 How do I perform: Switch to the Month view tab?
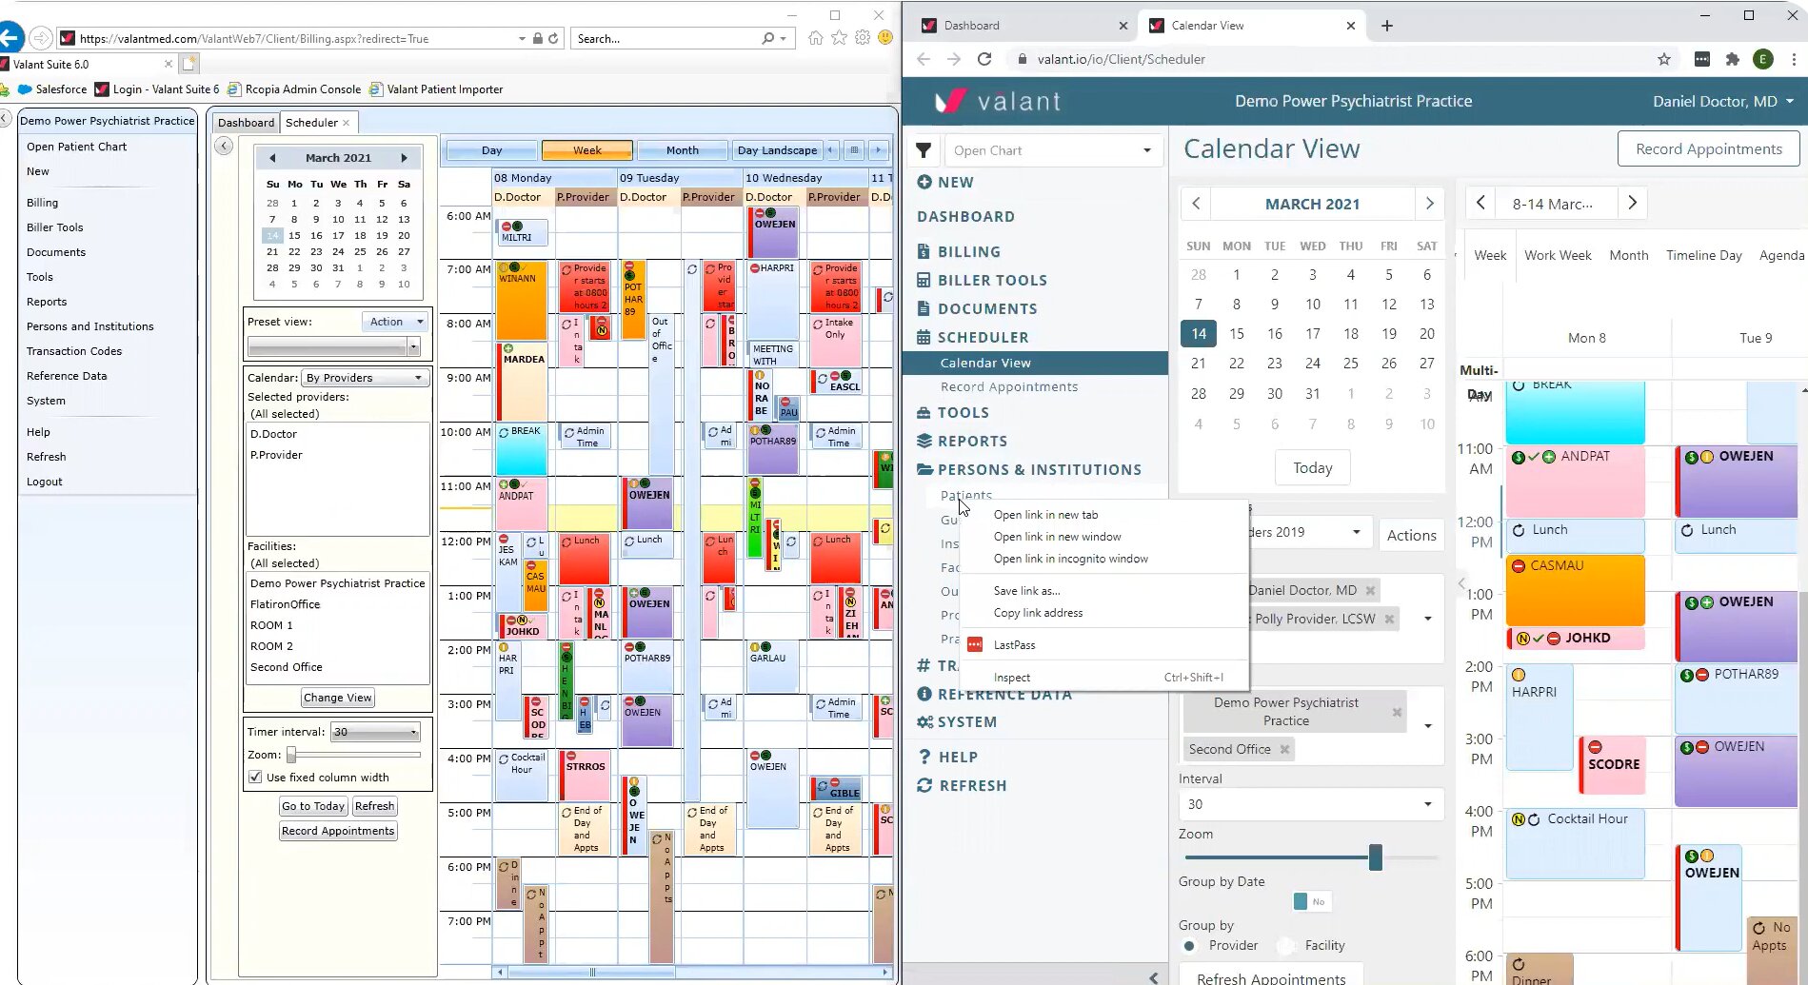click(x=1628, y=255)
